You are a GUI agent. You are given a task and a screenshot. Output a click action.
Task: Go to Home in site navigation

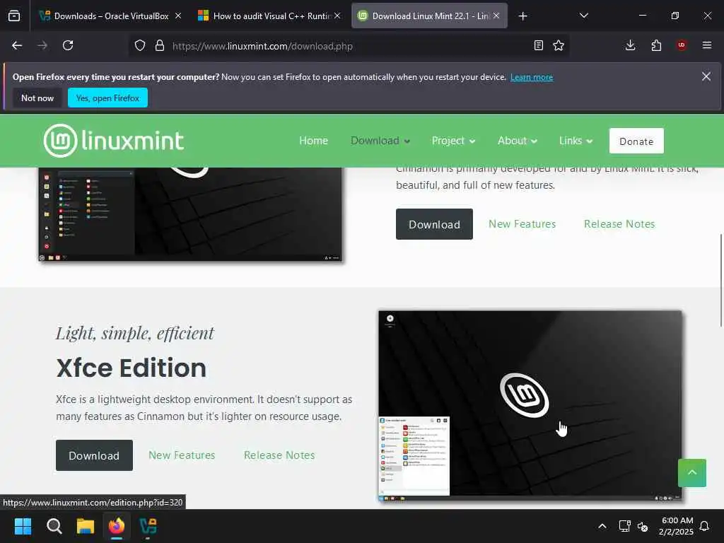point(313,141)
